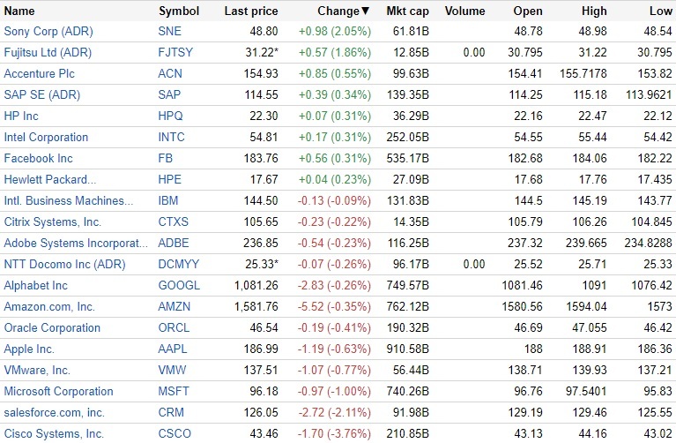676x443 pixels.
Task: Sort by the Change column arrow
Action: pyautogui.click(x=366, y=11)
